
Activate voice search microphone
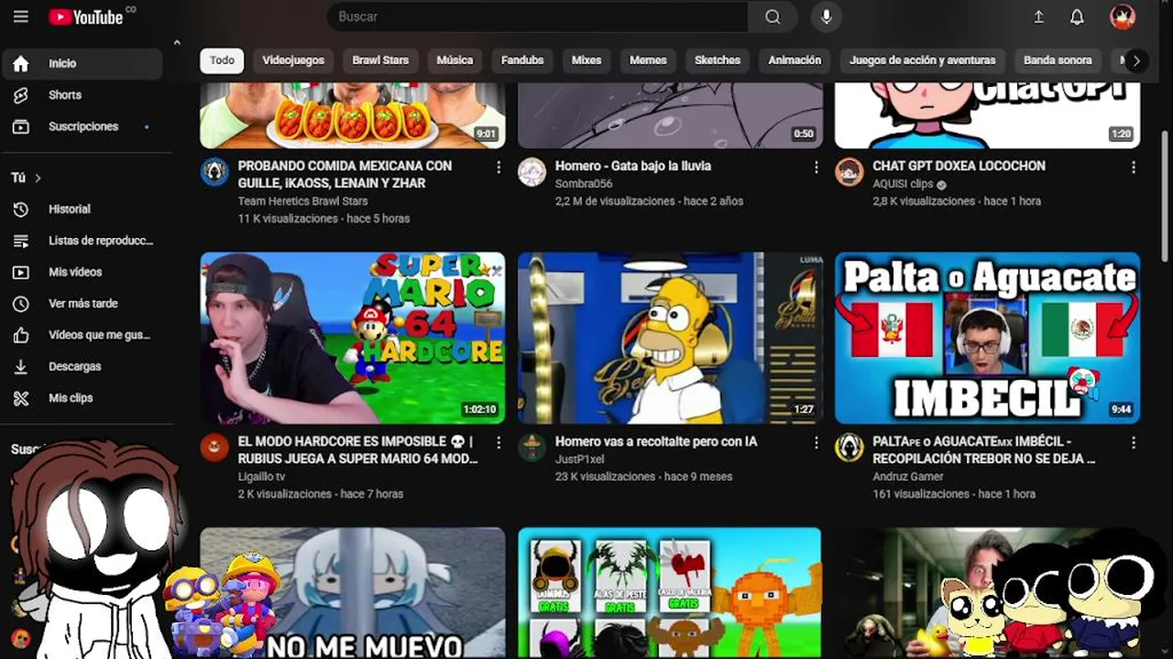pyautogui.click(x=826, y=16)
